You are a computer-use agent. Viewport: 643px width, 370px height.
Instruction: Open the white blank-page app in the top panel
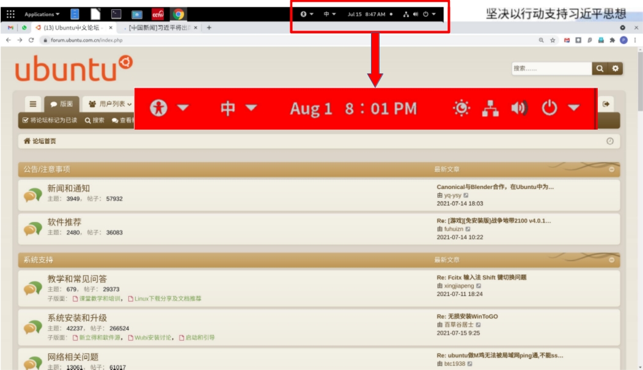pyautogui.click(x=95, y=14)
